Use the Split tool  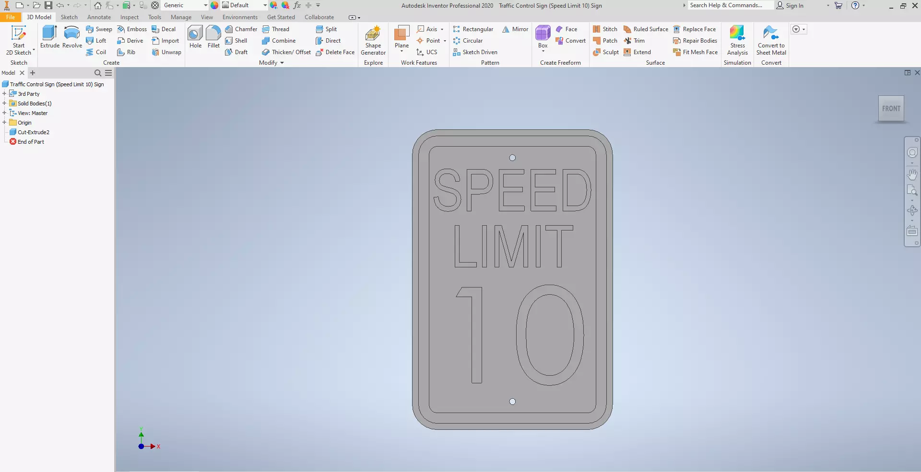(326, 29)
